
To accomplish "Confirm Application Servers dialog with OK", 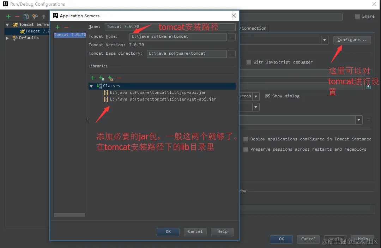I will tap(168, 232).
